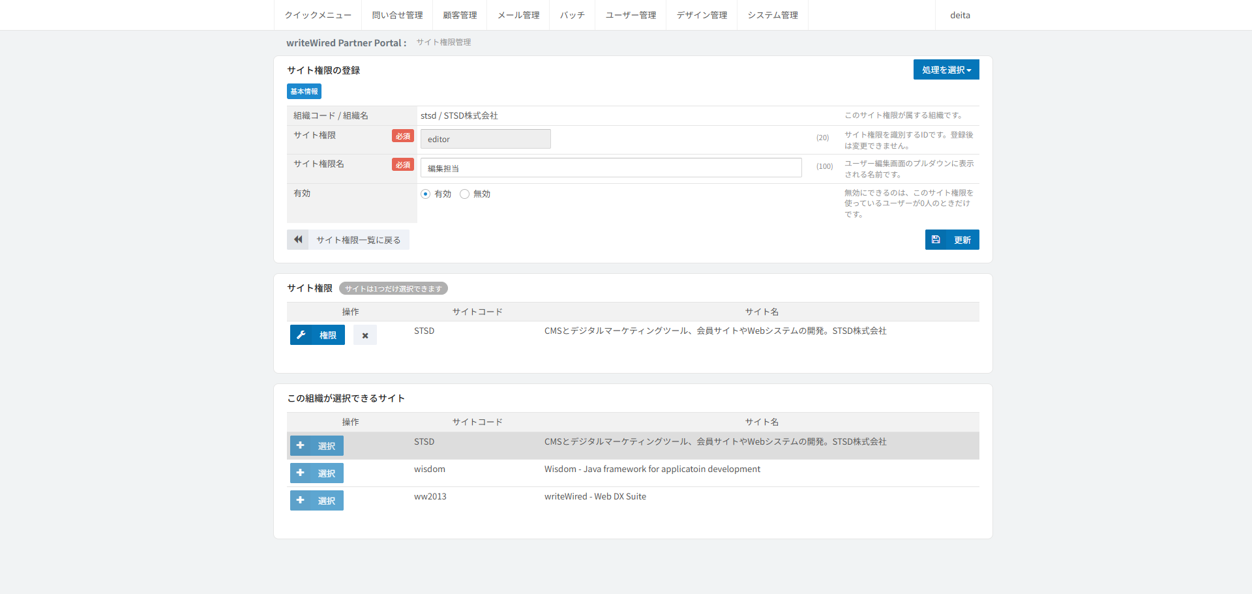Click the rewind icon beside サイト権限一覧に戻る

click(298, 239)
